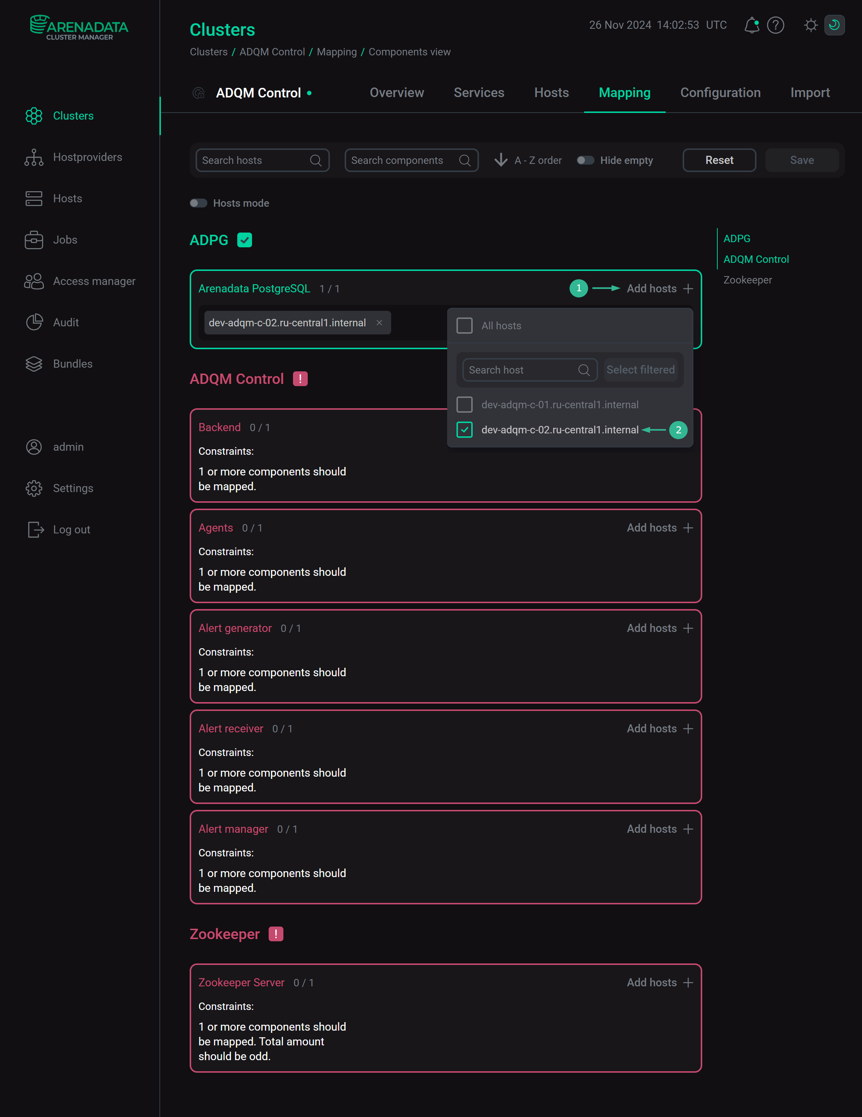Click the Select filtered button
Image resolution: width=862 pixels, height=1117 pixels.
[641, 369]
